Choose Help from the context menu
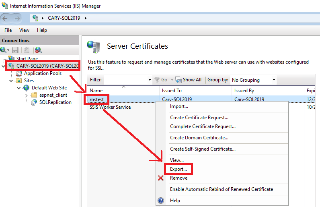The width and height of the screenshot is (320, 207). pyautogui.click(x=175, y=201)
